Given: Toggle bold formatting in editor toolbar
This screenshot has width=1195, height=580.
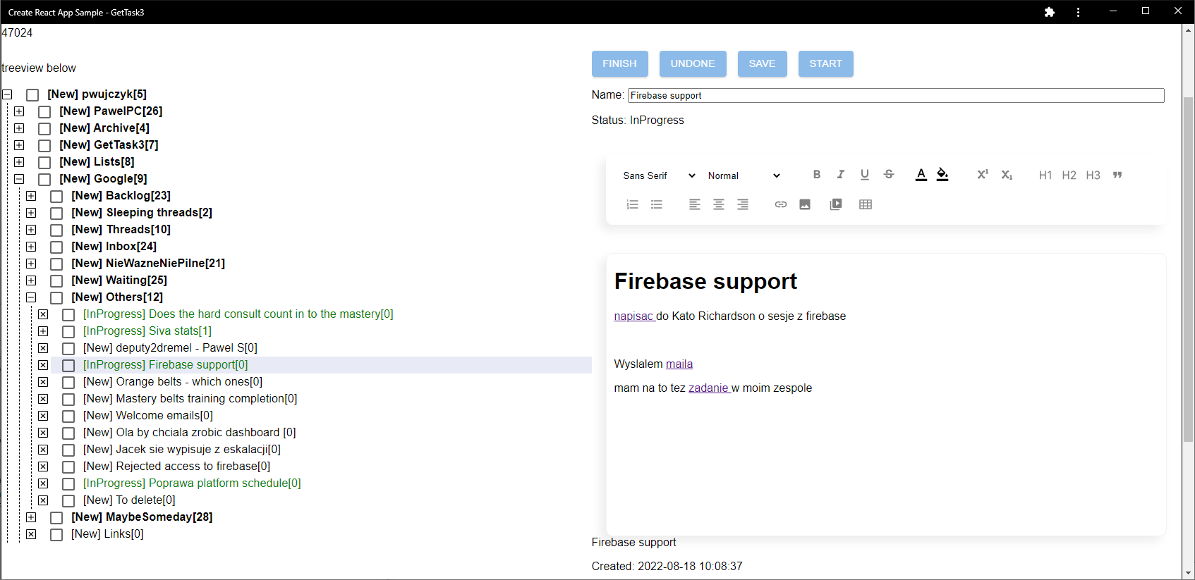Looking at the screenshot, I should click(x=816, y=175).
